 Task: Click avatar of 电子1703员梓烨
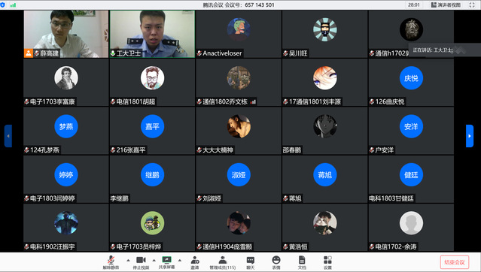[152, 222]
